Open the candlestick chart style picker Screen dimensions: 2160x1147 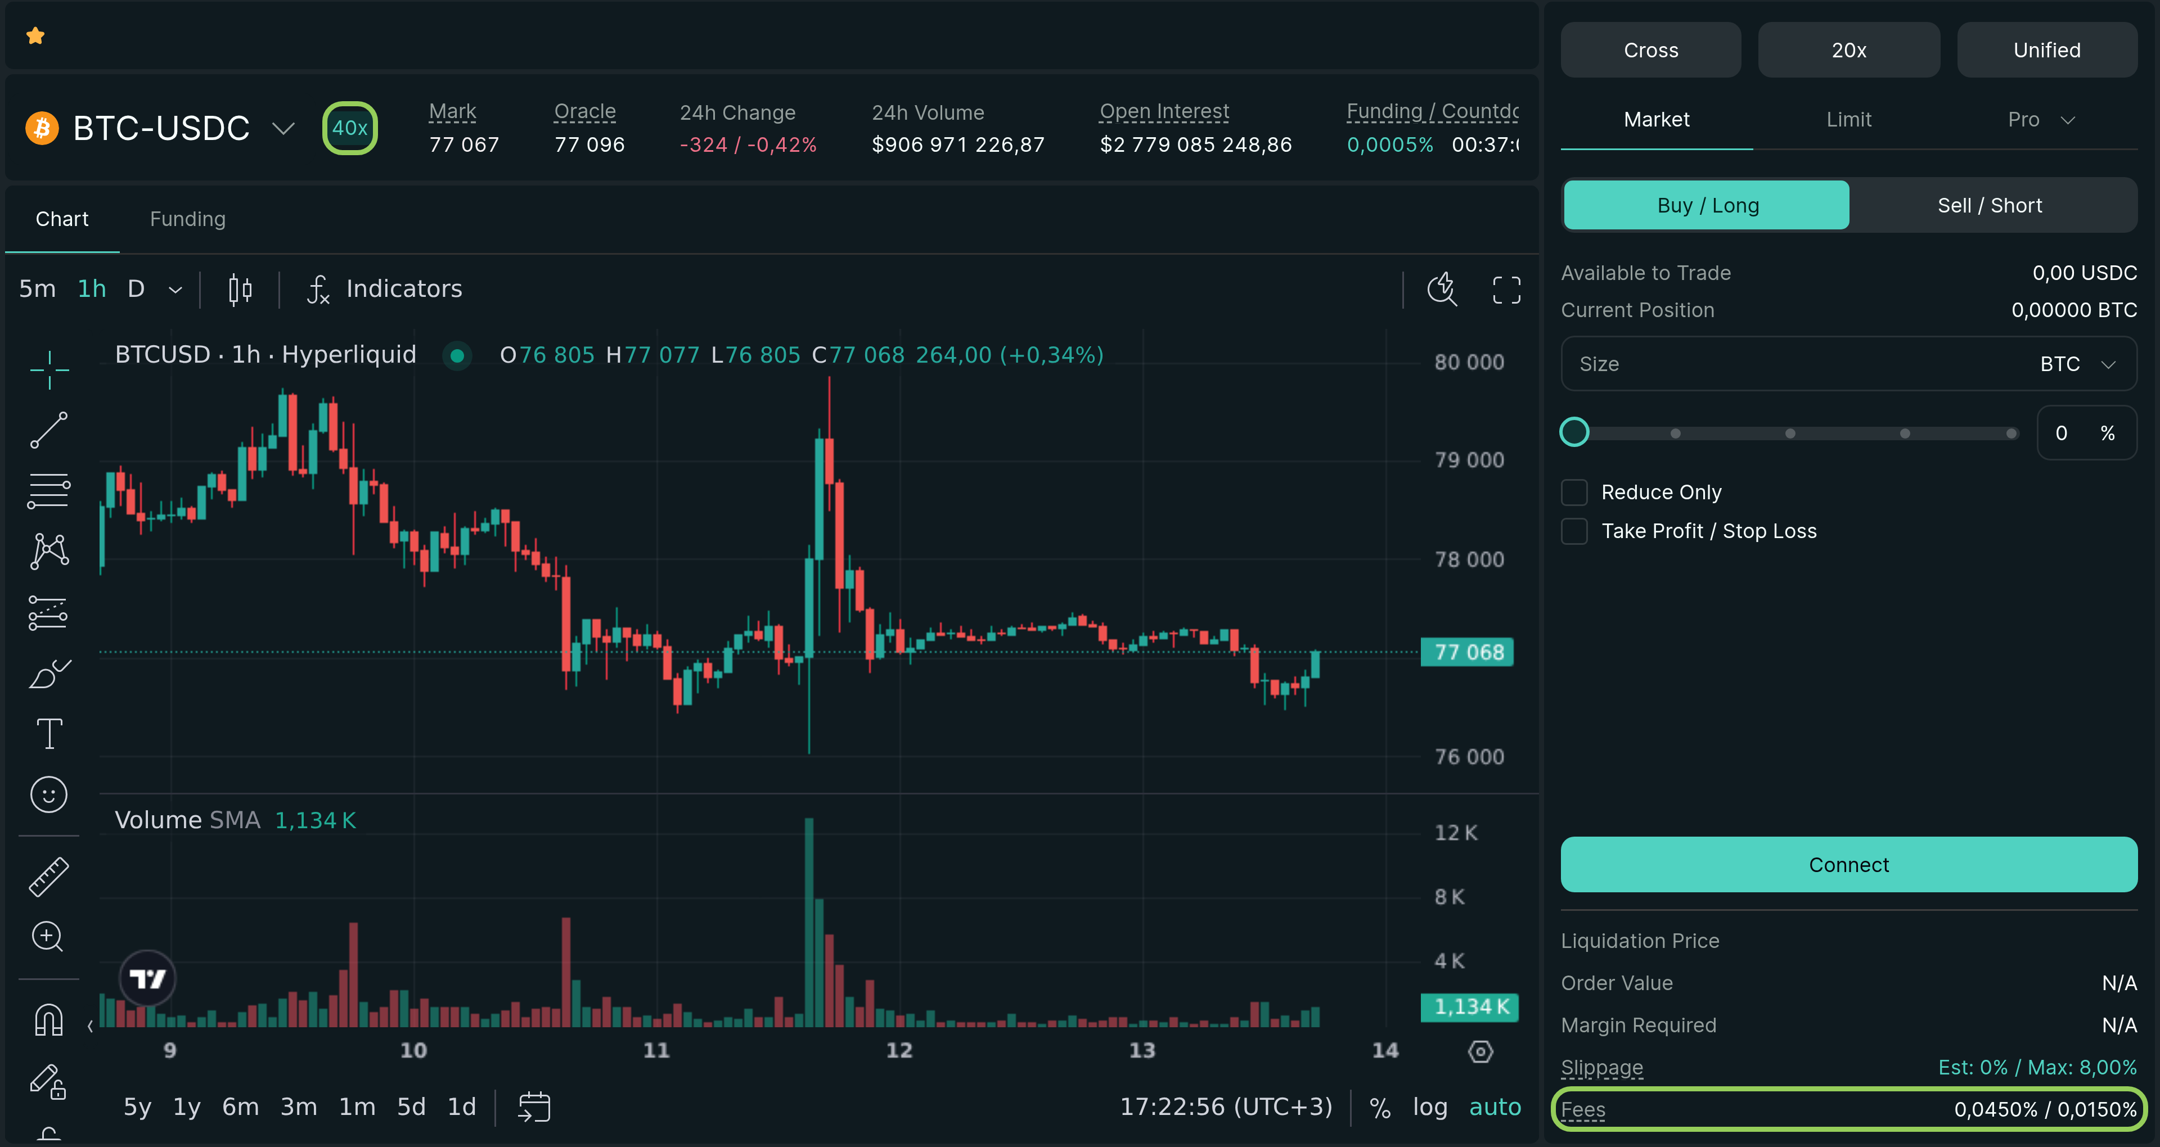pyautogui.click(x=240, y=289)
